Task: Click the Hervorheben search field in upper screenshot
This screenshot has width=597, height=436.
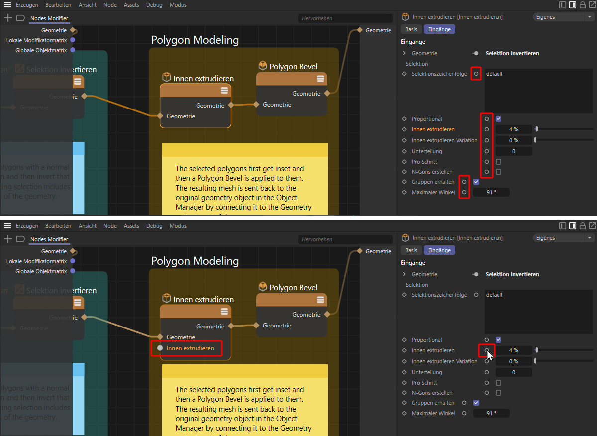Action: [345, 18]
